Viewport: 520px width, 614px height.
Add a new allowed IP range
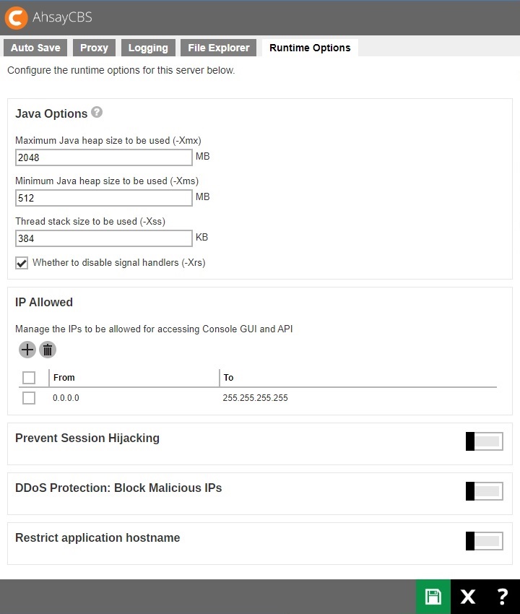(x=27, y=350)
